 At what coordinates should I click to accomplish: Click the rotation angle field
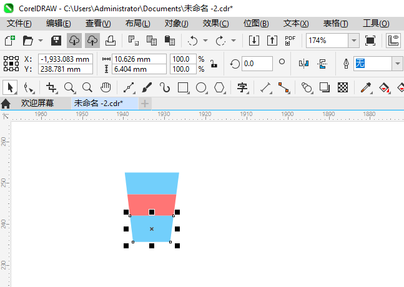coord(257,64)
